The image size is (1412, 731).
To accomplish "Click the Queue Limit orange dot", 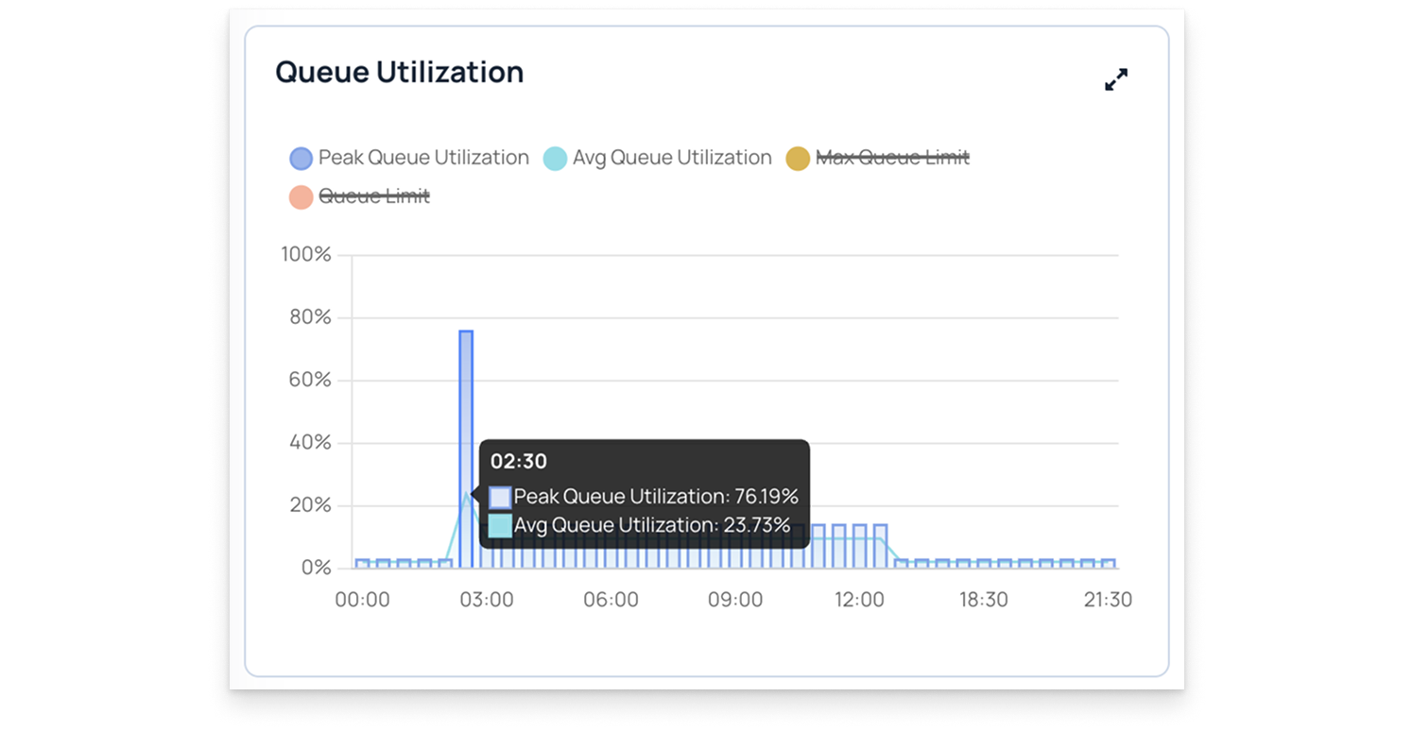I will [301, 196].
